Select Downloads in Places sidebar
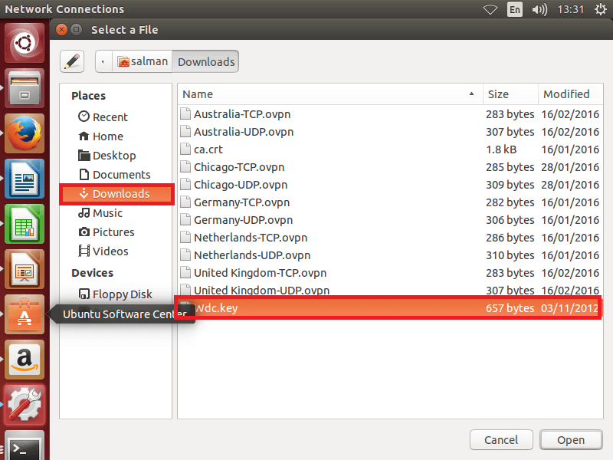Image resolution: width=613 pixels, height=460 pixels. [x=116, y=194]
